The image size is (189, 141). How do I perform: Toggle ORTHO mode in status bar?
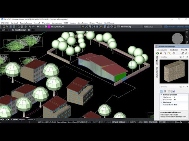pos(102,122)
